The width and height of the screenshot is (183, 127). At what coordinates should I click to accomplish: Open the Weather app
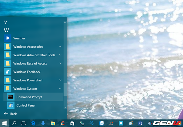[19, 38]
